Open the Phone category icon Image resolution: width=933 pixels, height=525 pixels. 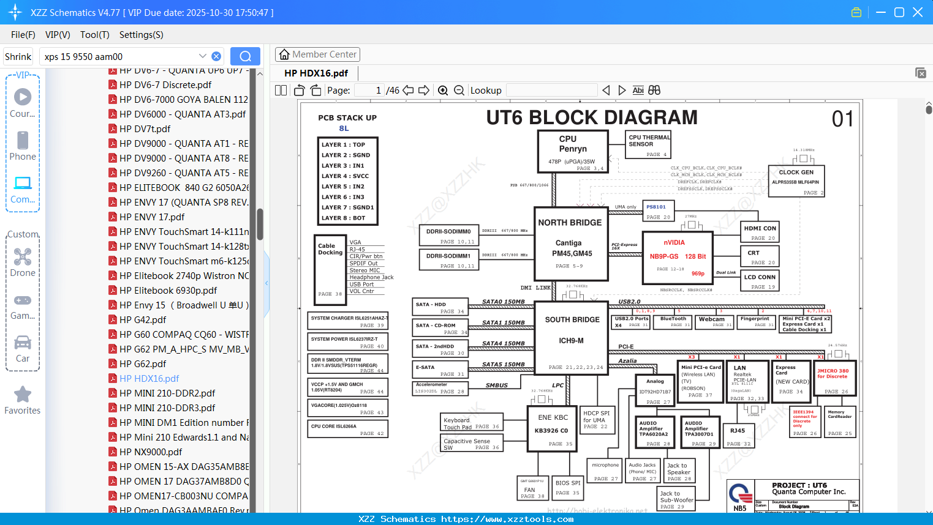point(23,146)
